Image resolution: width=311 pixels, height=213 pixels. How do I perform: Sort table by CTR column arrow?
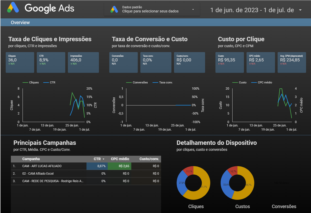point(104,159)
